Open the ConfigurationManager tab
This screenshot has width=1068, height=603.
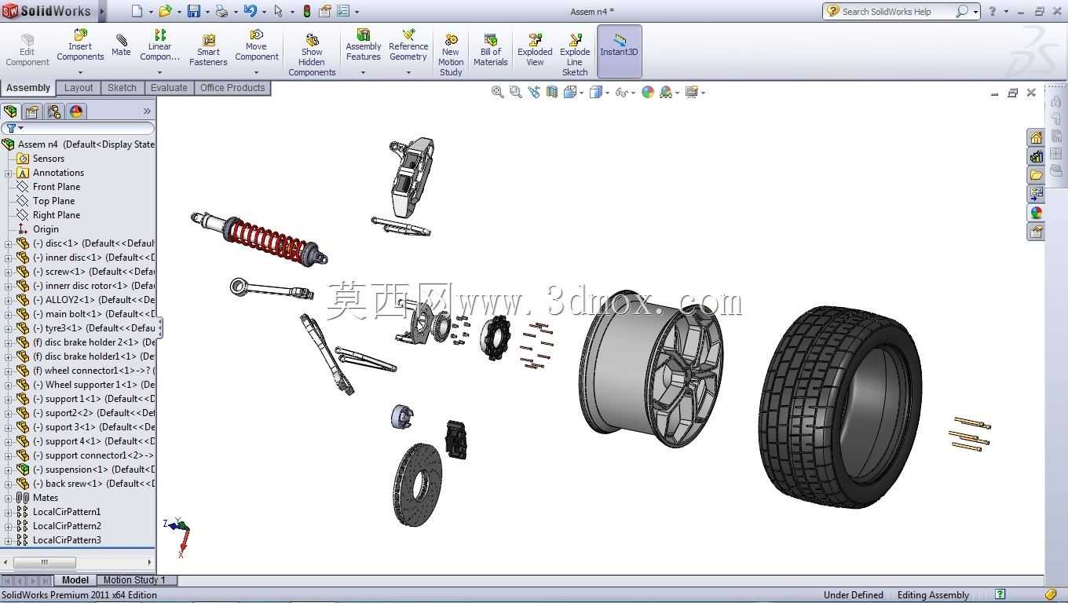pyautogui.click(x=54, y=111)
